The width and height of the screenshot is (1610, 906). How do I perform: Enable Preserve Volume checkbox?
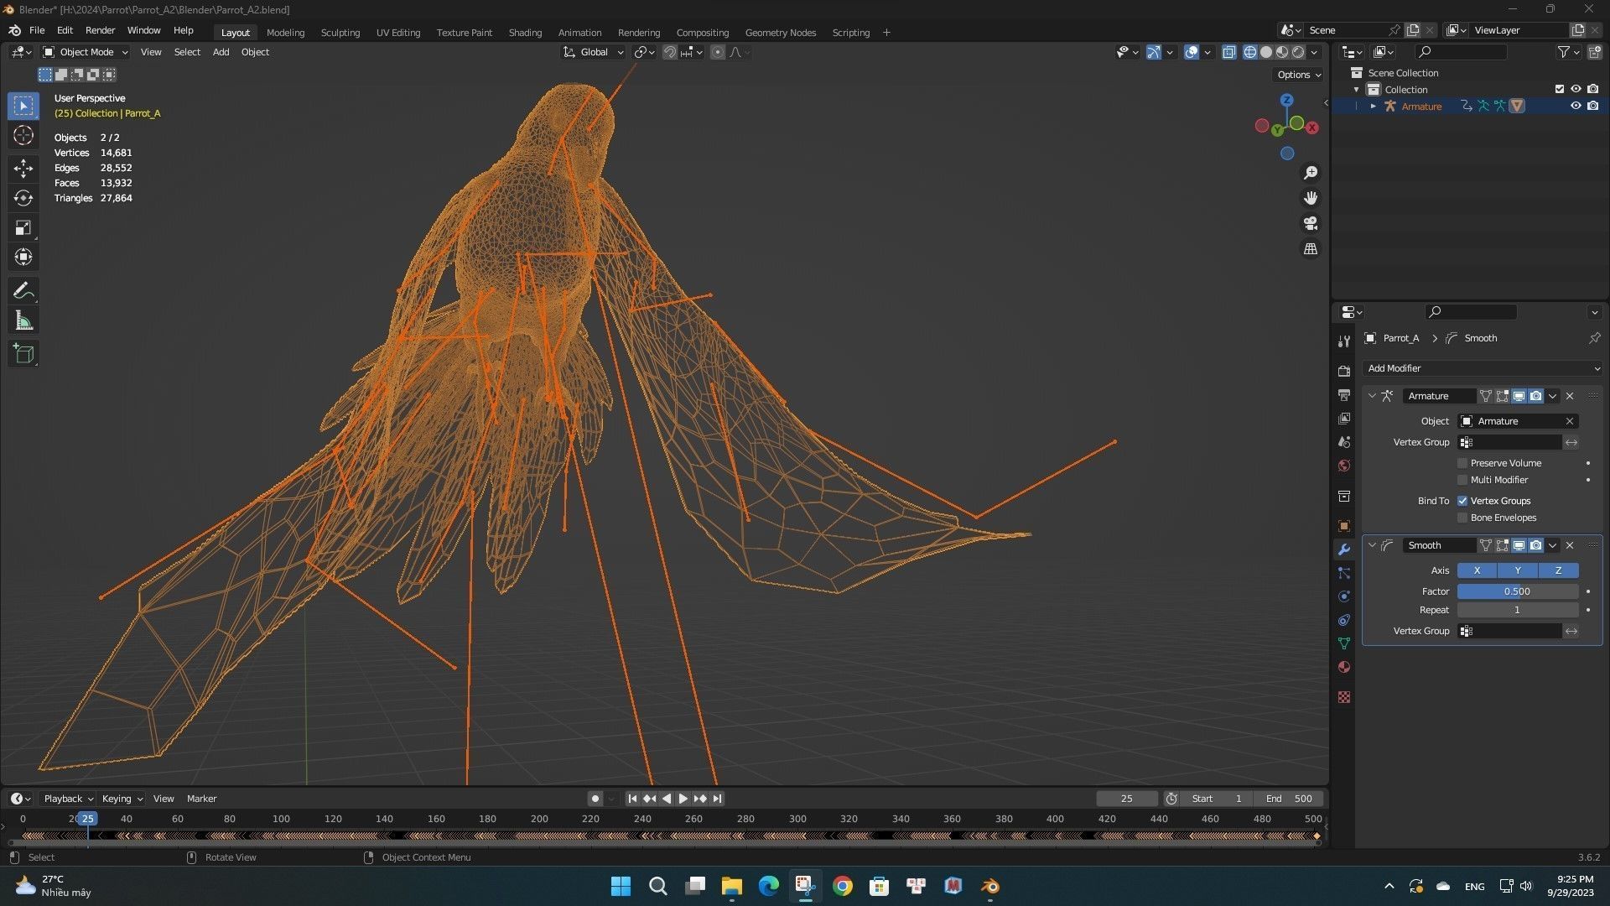[1462, 463]
